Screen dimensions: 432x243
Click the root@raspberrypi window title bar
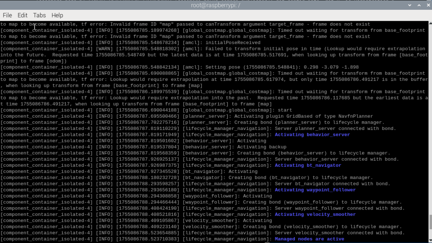pyautogui.click(x=215, y=5)
